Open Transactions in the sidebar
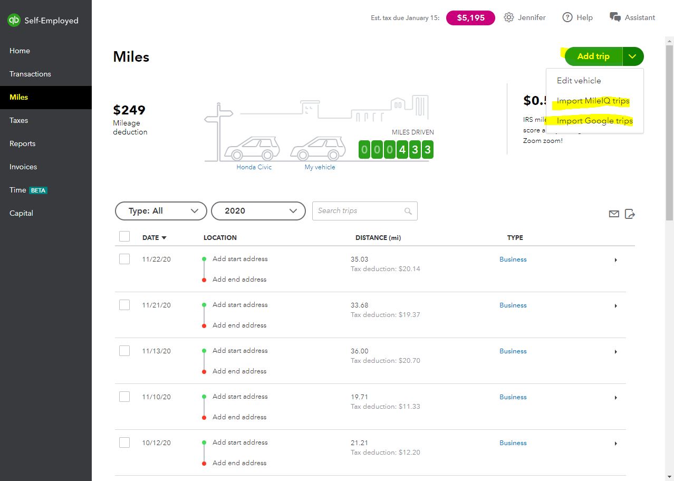674x481 pixels. [46, 74]
